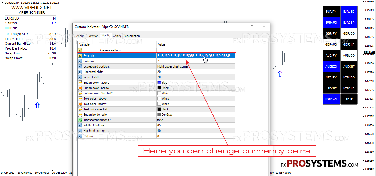Switch to the Visualization tab
Image resolution: width=376 pixels, height=176 pixels.
tap(132, 36)
